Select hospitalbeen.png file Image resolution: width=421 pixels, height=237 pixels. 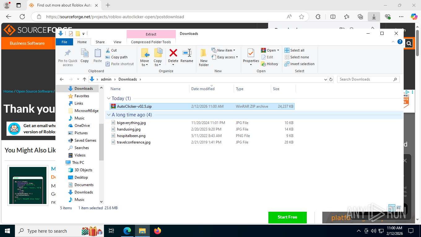tap(202, 135)
